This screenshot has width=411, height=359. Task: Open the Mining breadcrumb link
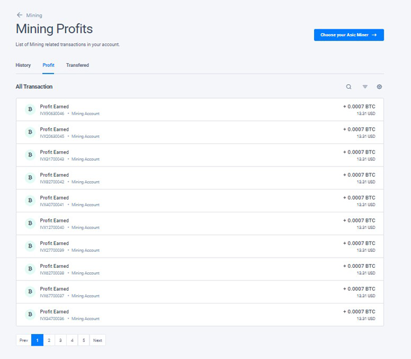pyautogui.click(x=34, y=15)
